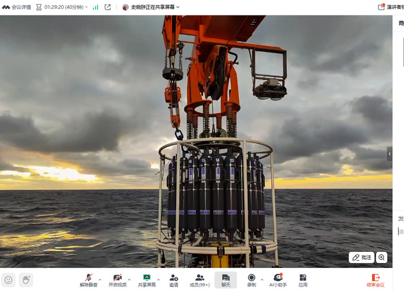This screenshot has width=404, height=290.
Task: Open the emoji reactions icon
Action: coord(9,279)
